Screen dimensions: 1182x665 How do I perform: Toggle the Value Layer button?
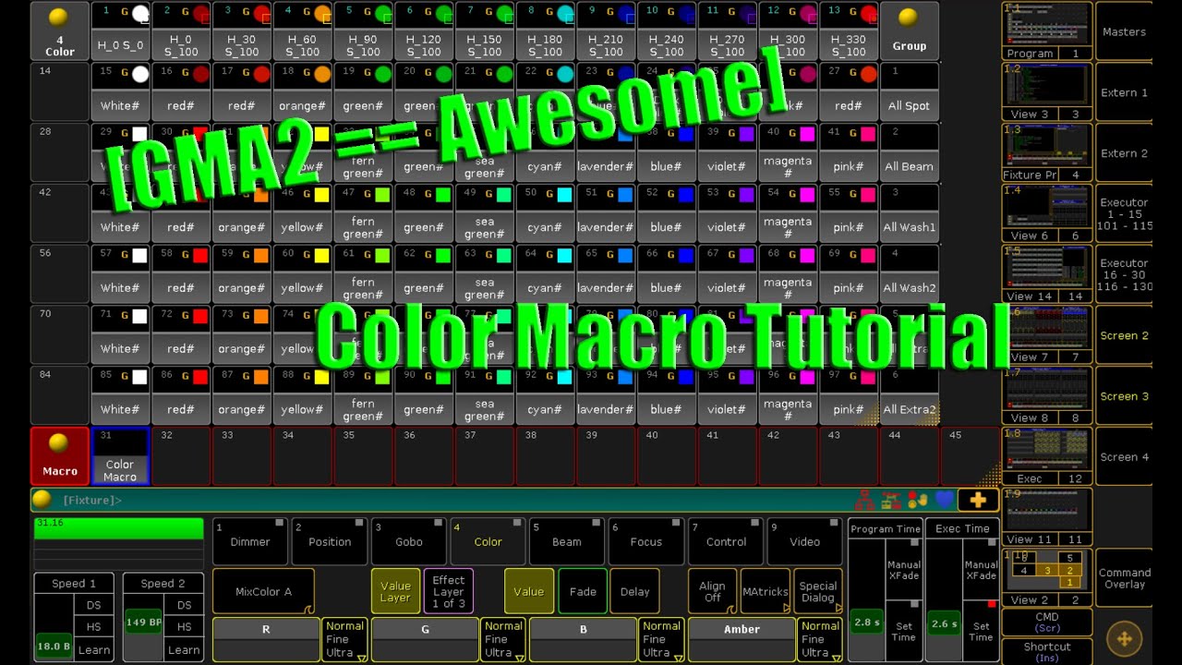tap(395, 591)
